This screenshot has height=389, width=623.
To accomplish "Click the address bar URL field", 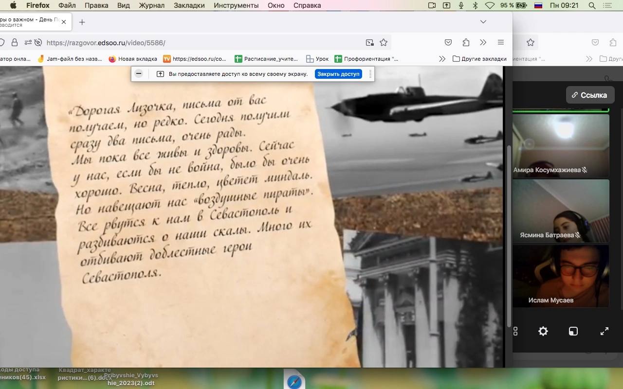I will [x=195, y=42].
